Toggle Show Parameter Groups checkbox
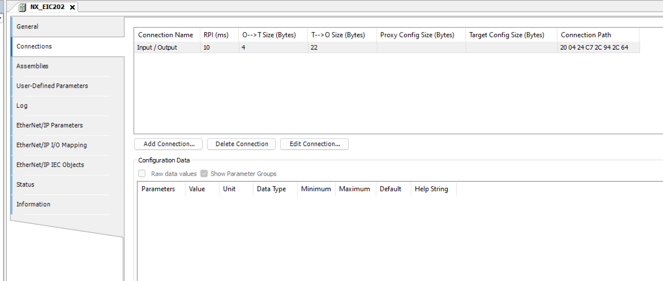 tap(204, 174)
